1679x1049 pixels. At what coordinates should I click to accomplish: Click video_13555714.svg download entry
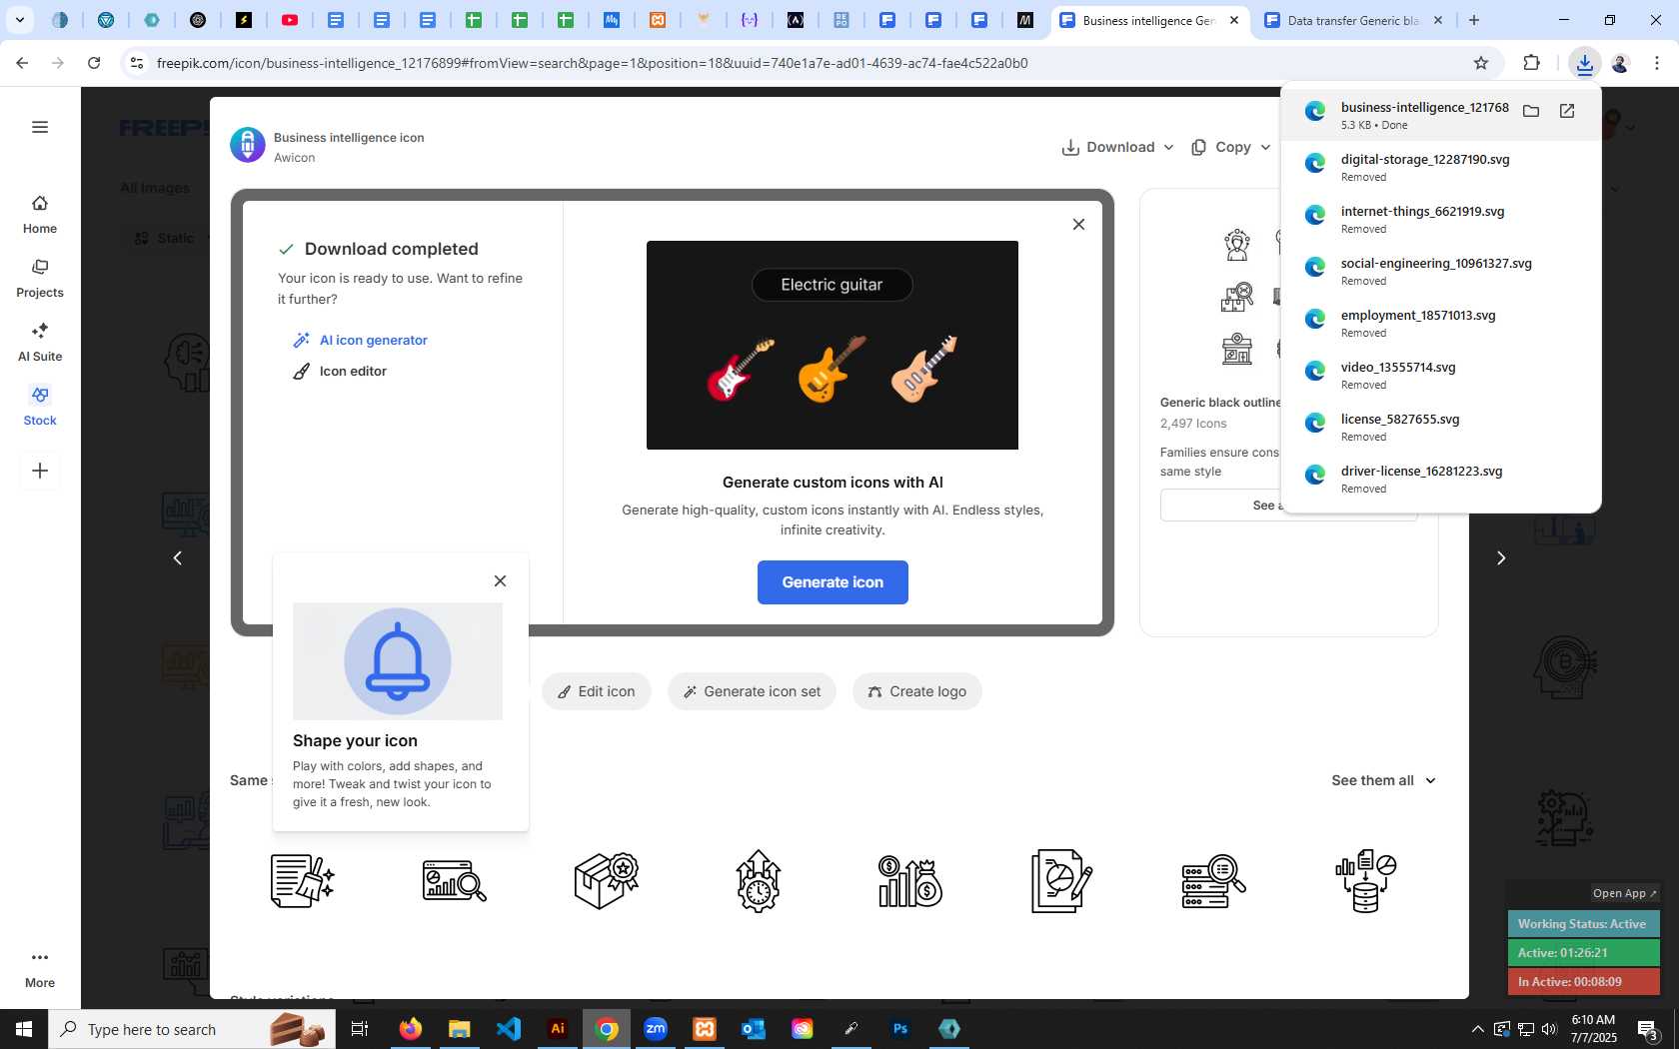tap(1440, 375)
